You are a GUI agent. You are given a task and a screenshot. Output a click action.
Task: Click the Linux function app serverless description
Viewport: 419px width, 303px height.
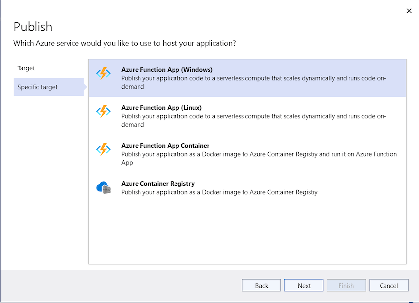pos(253,120)
